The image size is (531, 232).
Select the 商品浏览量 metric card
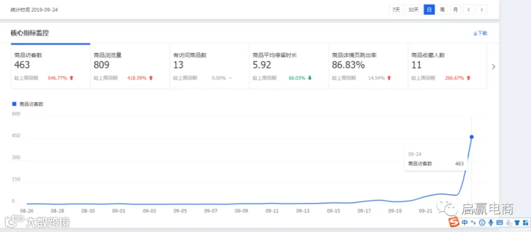(130, 67)
